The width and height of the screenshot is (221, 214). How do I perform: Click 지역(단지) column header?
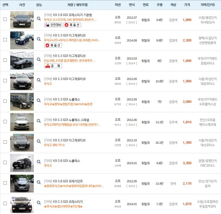coord(208,5)
